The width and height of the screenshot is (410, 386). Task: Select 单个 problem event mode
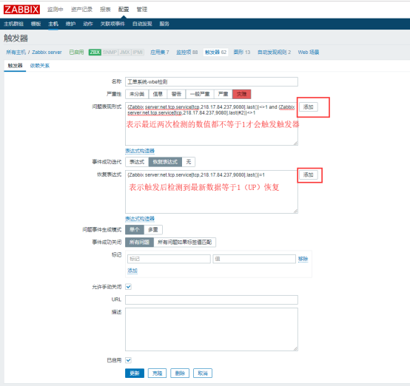135,230
